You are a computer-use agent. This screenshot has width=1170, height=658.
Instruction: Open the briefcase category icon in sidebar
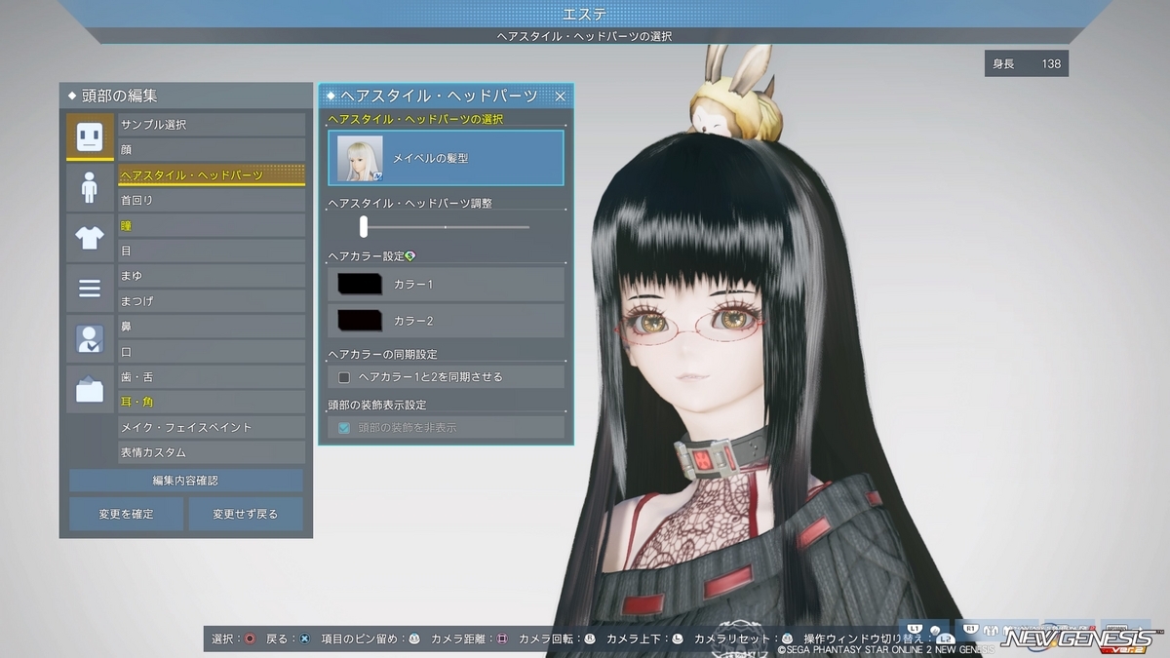coord(90,390)
